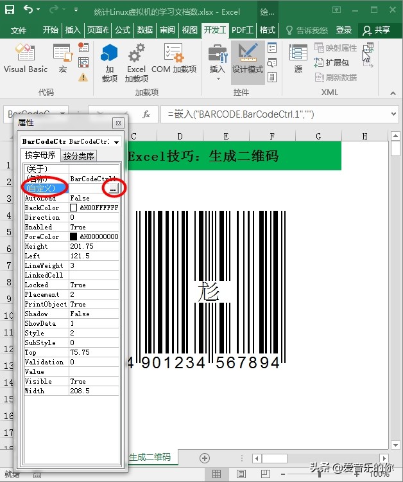The width and height of the screenshot is (403, 482).
Task: Click the formula bar text field
Action: 275,114
